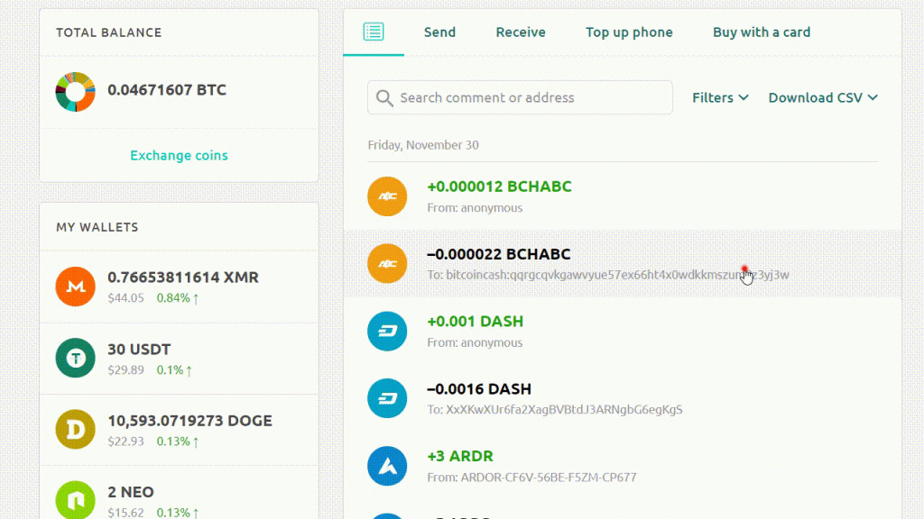Click BCHABC icon of +0.000012 transaction
Screen dimensions: 924x519
click(x=387, y=196)
